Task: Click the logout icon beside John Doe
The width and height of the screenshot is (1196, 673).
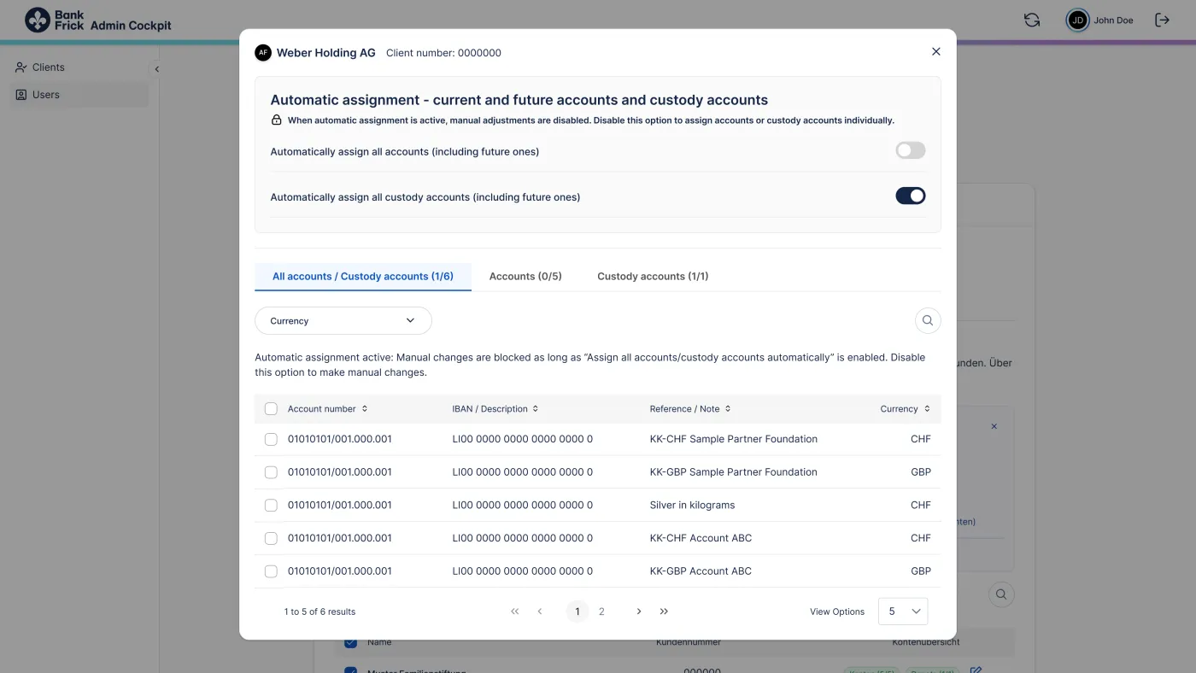Action: 1162,20
